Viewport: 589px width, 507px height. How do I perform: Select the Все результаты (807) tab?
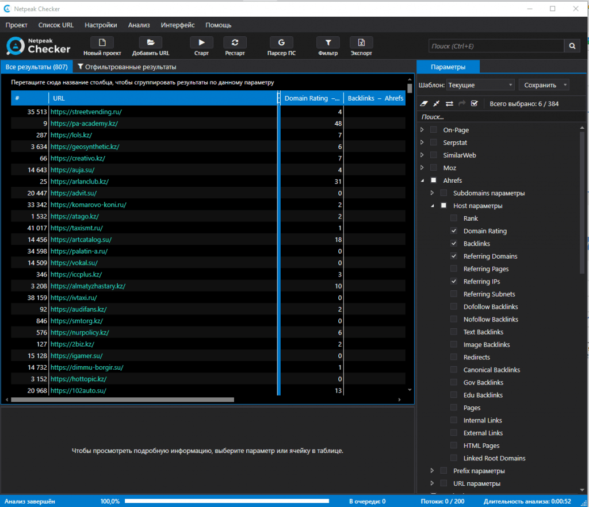point(36,67)
